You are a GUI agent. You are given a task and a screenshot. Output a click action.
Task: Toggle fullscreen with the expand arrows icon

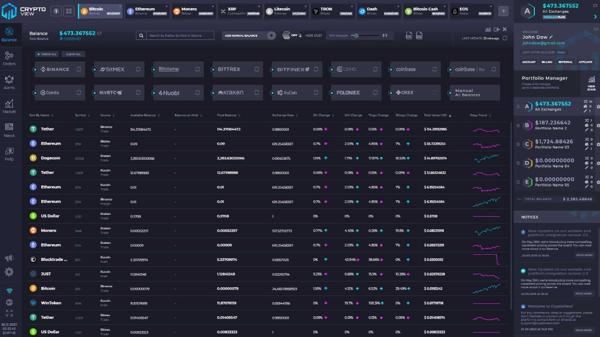[9, 313]
